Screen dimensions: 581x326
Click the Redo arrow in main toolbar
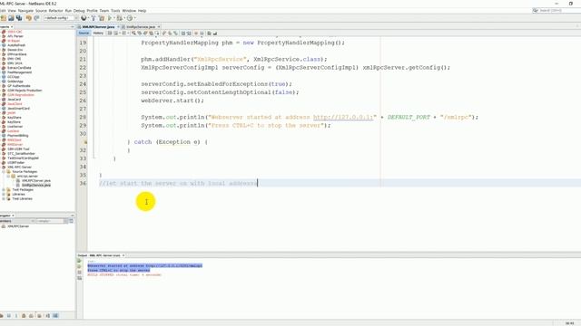click(x=36, y=18)
